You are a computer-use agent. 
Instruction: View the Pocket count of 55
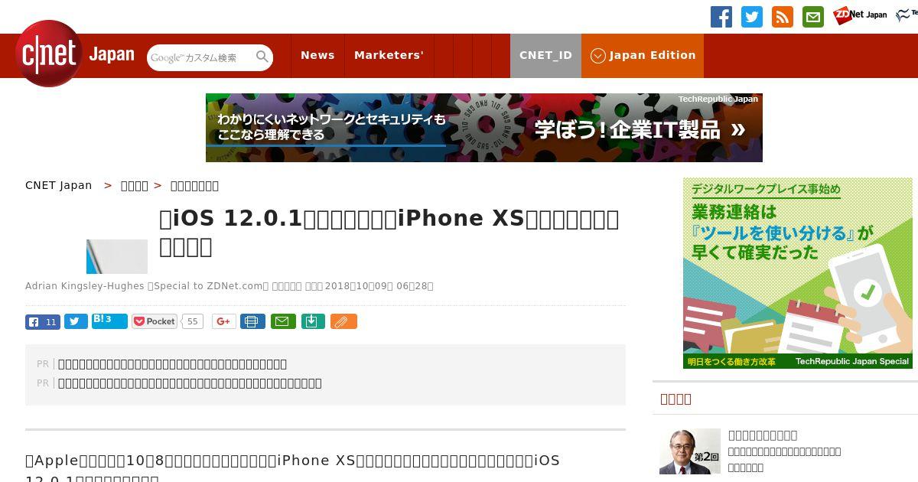[x=193, y=322]
